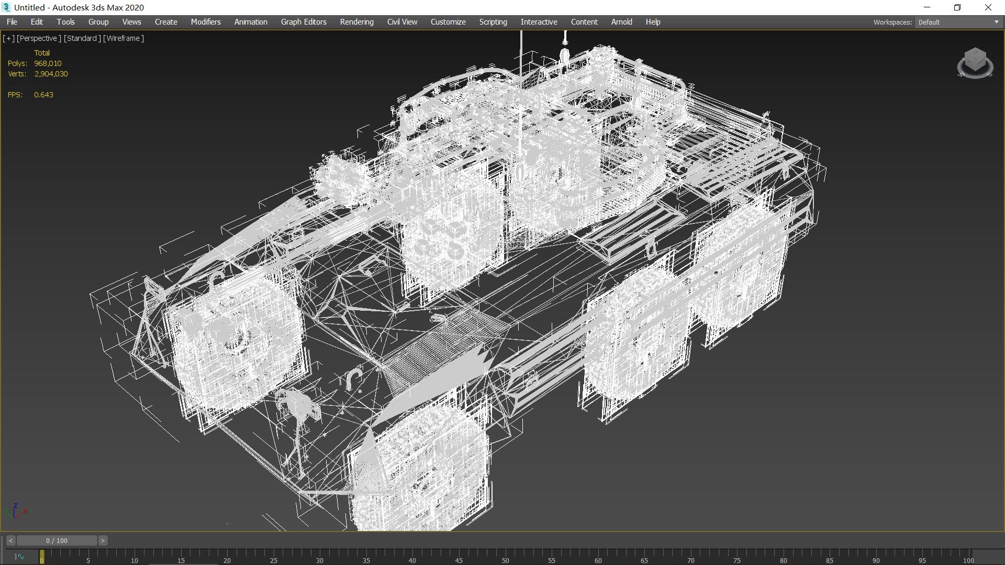Open the Animation menu
Screen dimensions: 1005x565
point(251,22)
